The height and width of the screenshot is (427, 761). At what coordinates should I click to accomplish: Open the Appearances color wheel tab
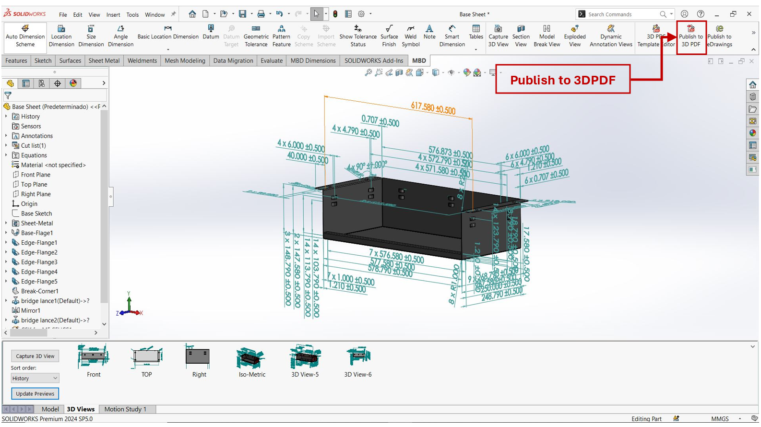tap(73, 83)
